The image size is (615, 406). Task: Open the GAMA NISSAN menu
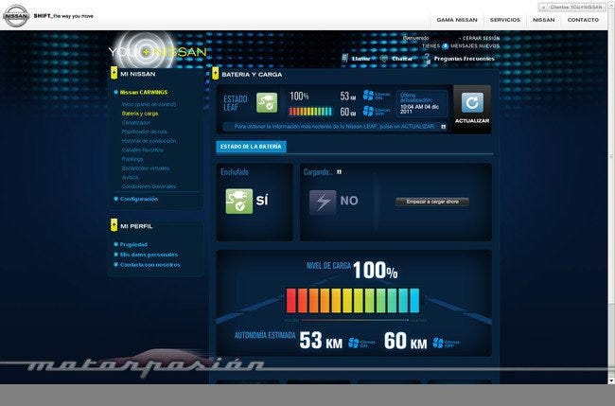click(x=457, y=20)
